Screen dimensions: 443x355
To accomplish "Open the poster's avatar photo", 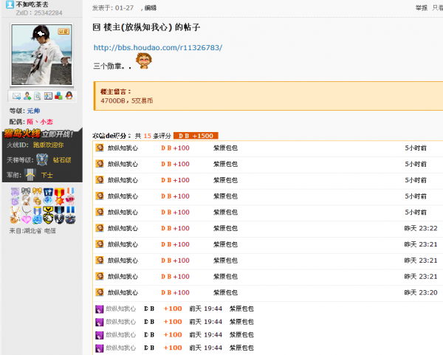I will click(42, 55).
